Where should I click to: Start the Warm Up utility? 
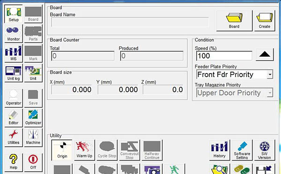[84, 150]
